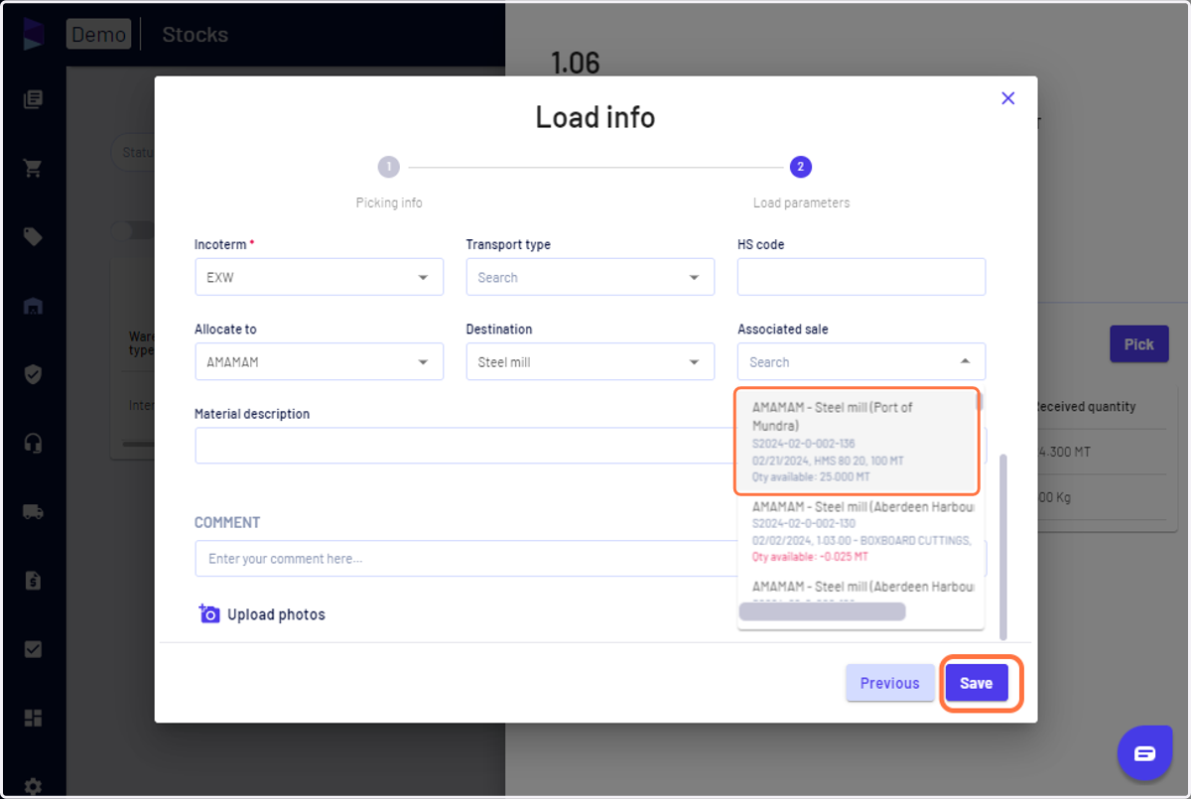Open the documents library sidebar icon

33,99
